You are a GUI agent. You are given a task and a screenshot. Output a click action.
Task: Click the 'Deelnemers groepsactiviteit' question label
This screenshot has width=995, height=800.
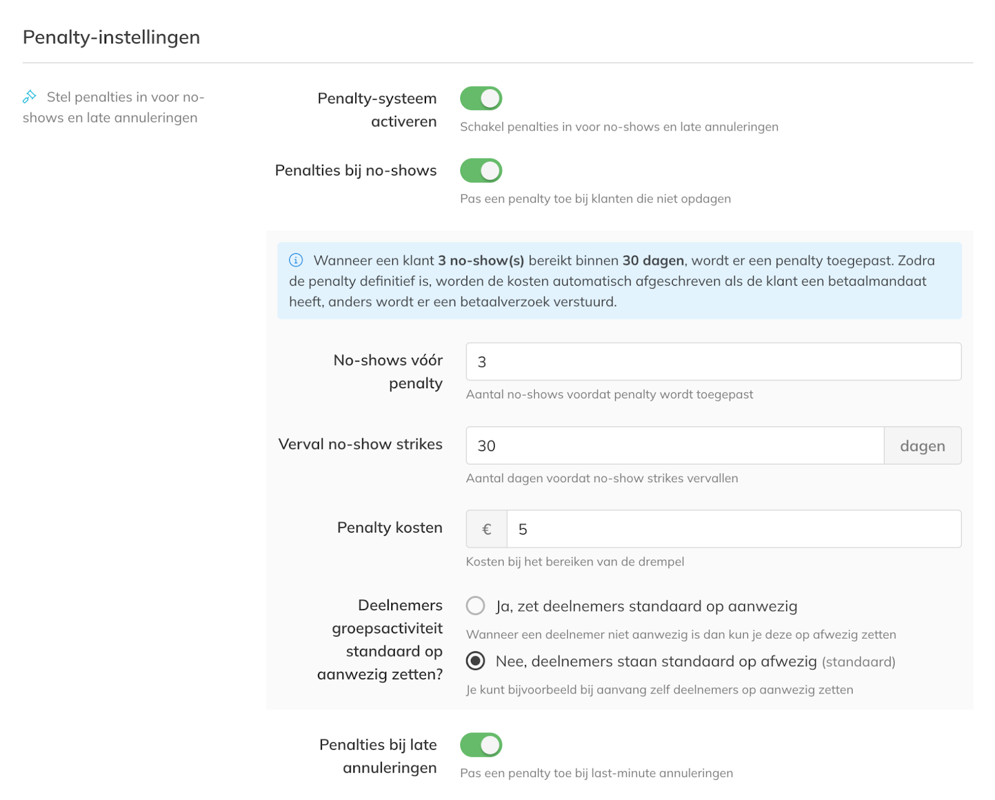(381, 640)
